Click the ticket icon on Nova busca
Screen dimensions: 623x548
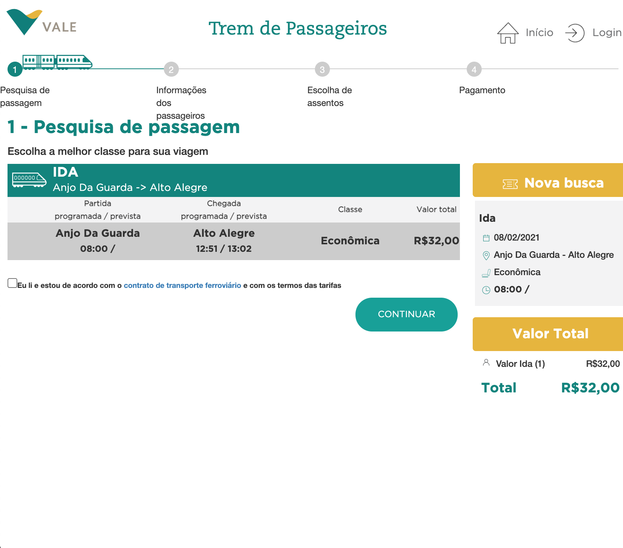point(510,184)
